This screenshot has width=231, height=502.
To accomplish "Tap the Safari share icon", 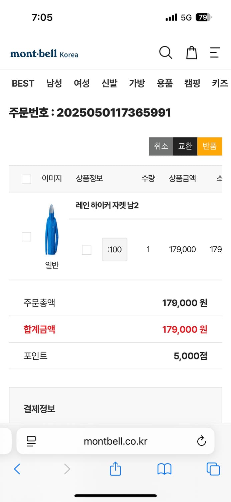I will point(115,469).
